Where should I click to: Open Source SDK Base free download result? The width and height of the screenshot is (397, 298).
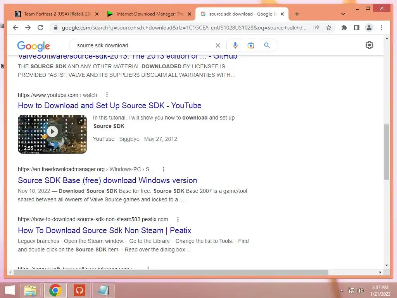click(x=107, y=180)
